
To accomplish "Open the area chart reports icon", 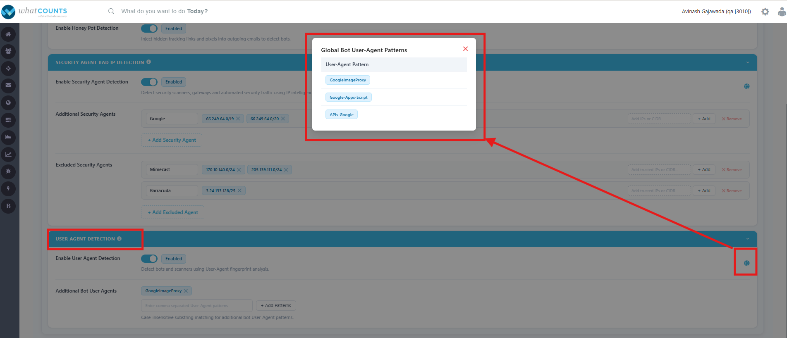I will [8, 137].
